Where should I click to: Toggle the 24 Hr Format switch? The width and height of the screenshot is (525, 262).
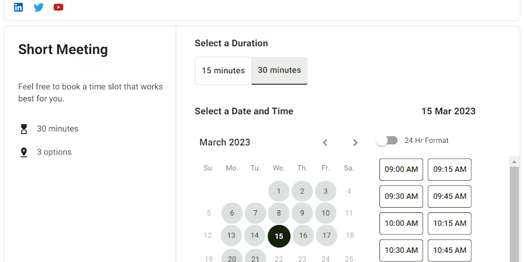387,140
